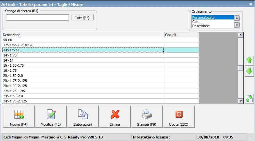Click the status bar date 30/08/2018

(x=208, y=137)
